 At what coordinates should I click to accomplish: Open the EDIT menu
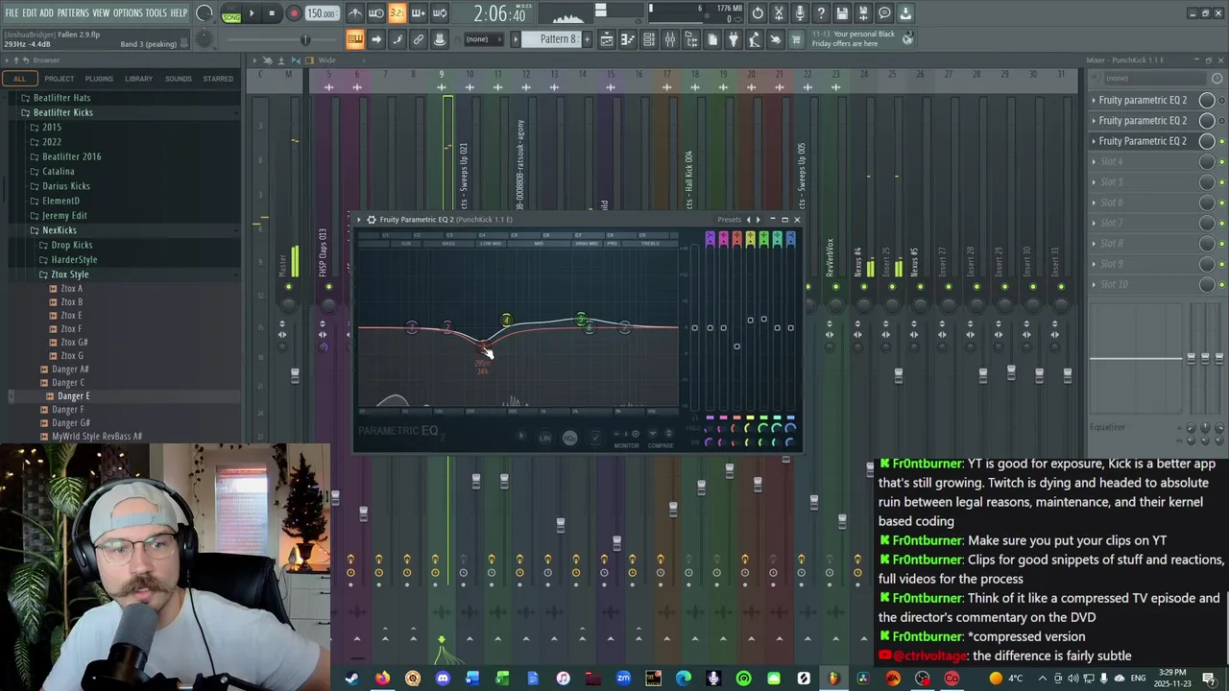[30, 12]
